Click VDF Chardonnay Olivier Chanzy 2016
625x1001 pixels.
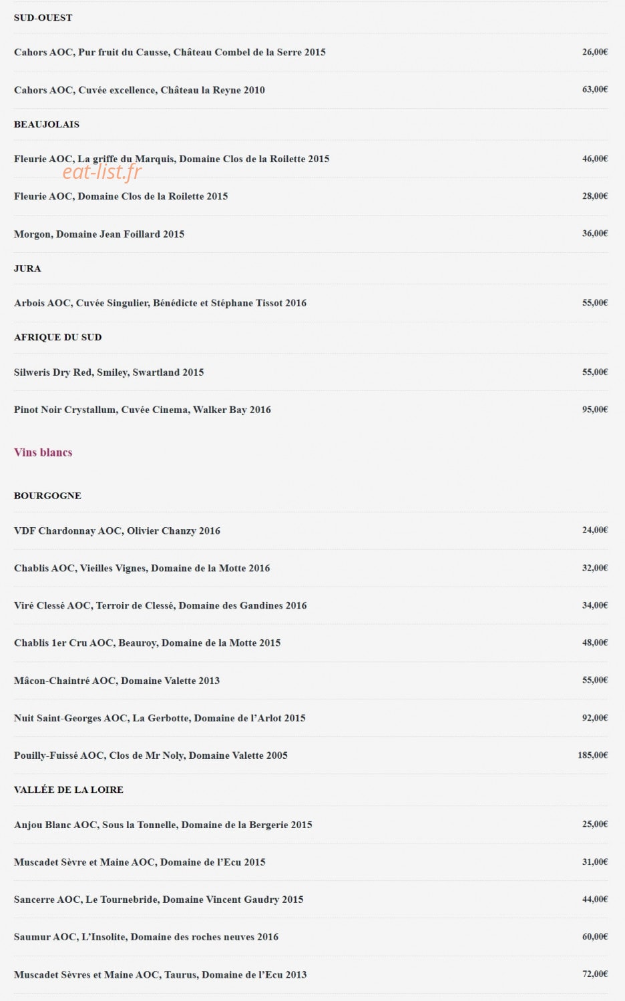click(x=117, y=531)
